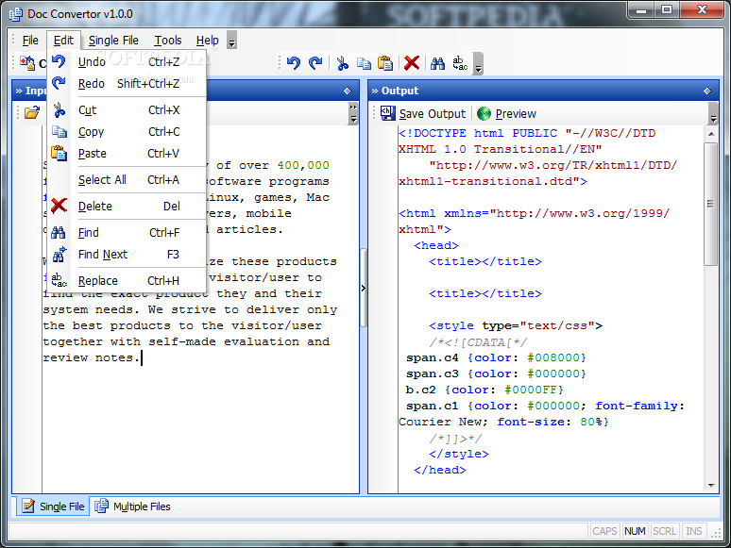The image size is (731, 548).
Task: Choose Undo from Edit menu
Action: click(x=127, y=62)
